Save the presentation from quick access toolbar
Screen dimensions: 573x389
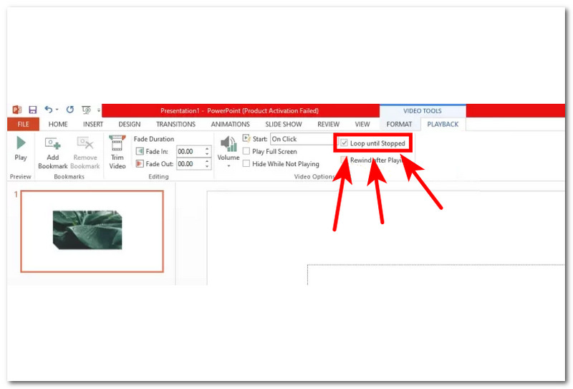coord(32,110)
